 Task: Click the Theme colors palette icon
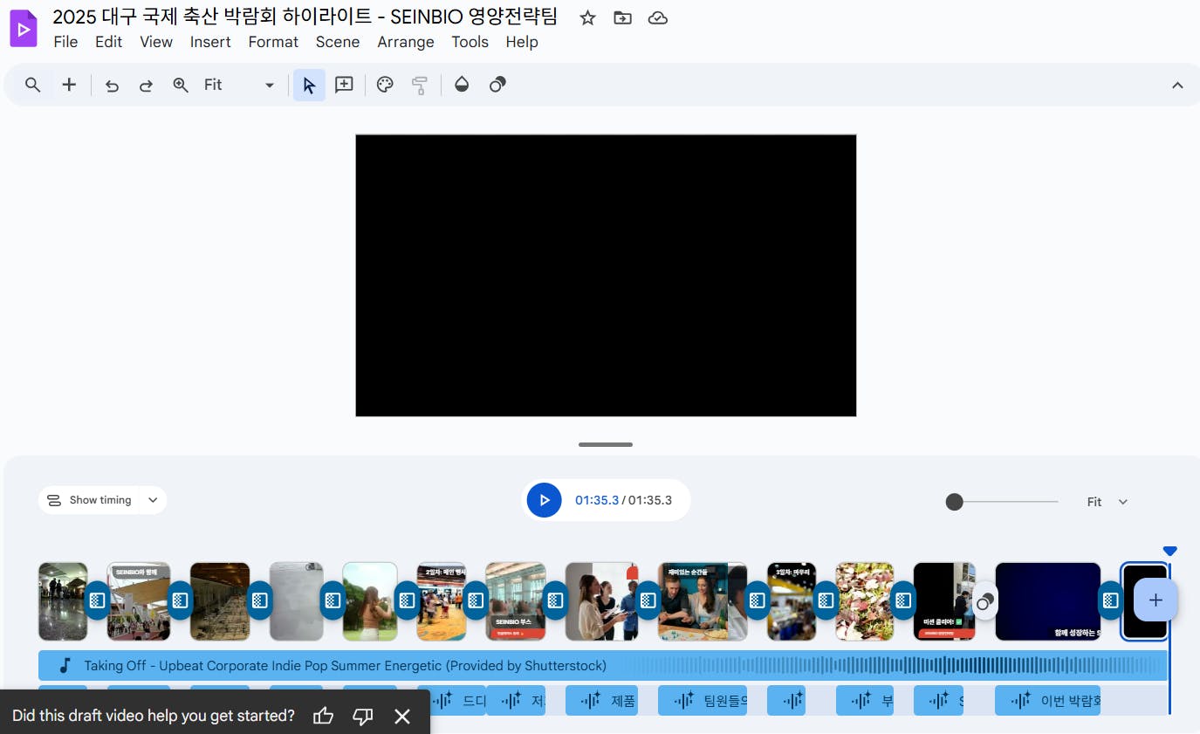[x=384, y=85]
